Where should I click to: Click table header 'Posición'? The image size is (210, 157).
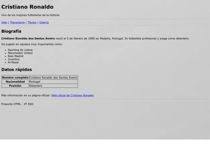15,86
